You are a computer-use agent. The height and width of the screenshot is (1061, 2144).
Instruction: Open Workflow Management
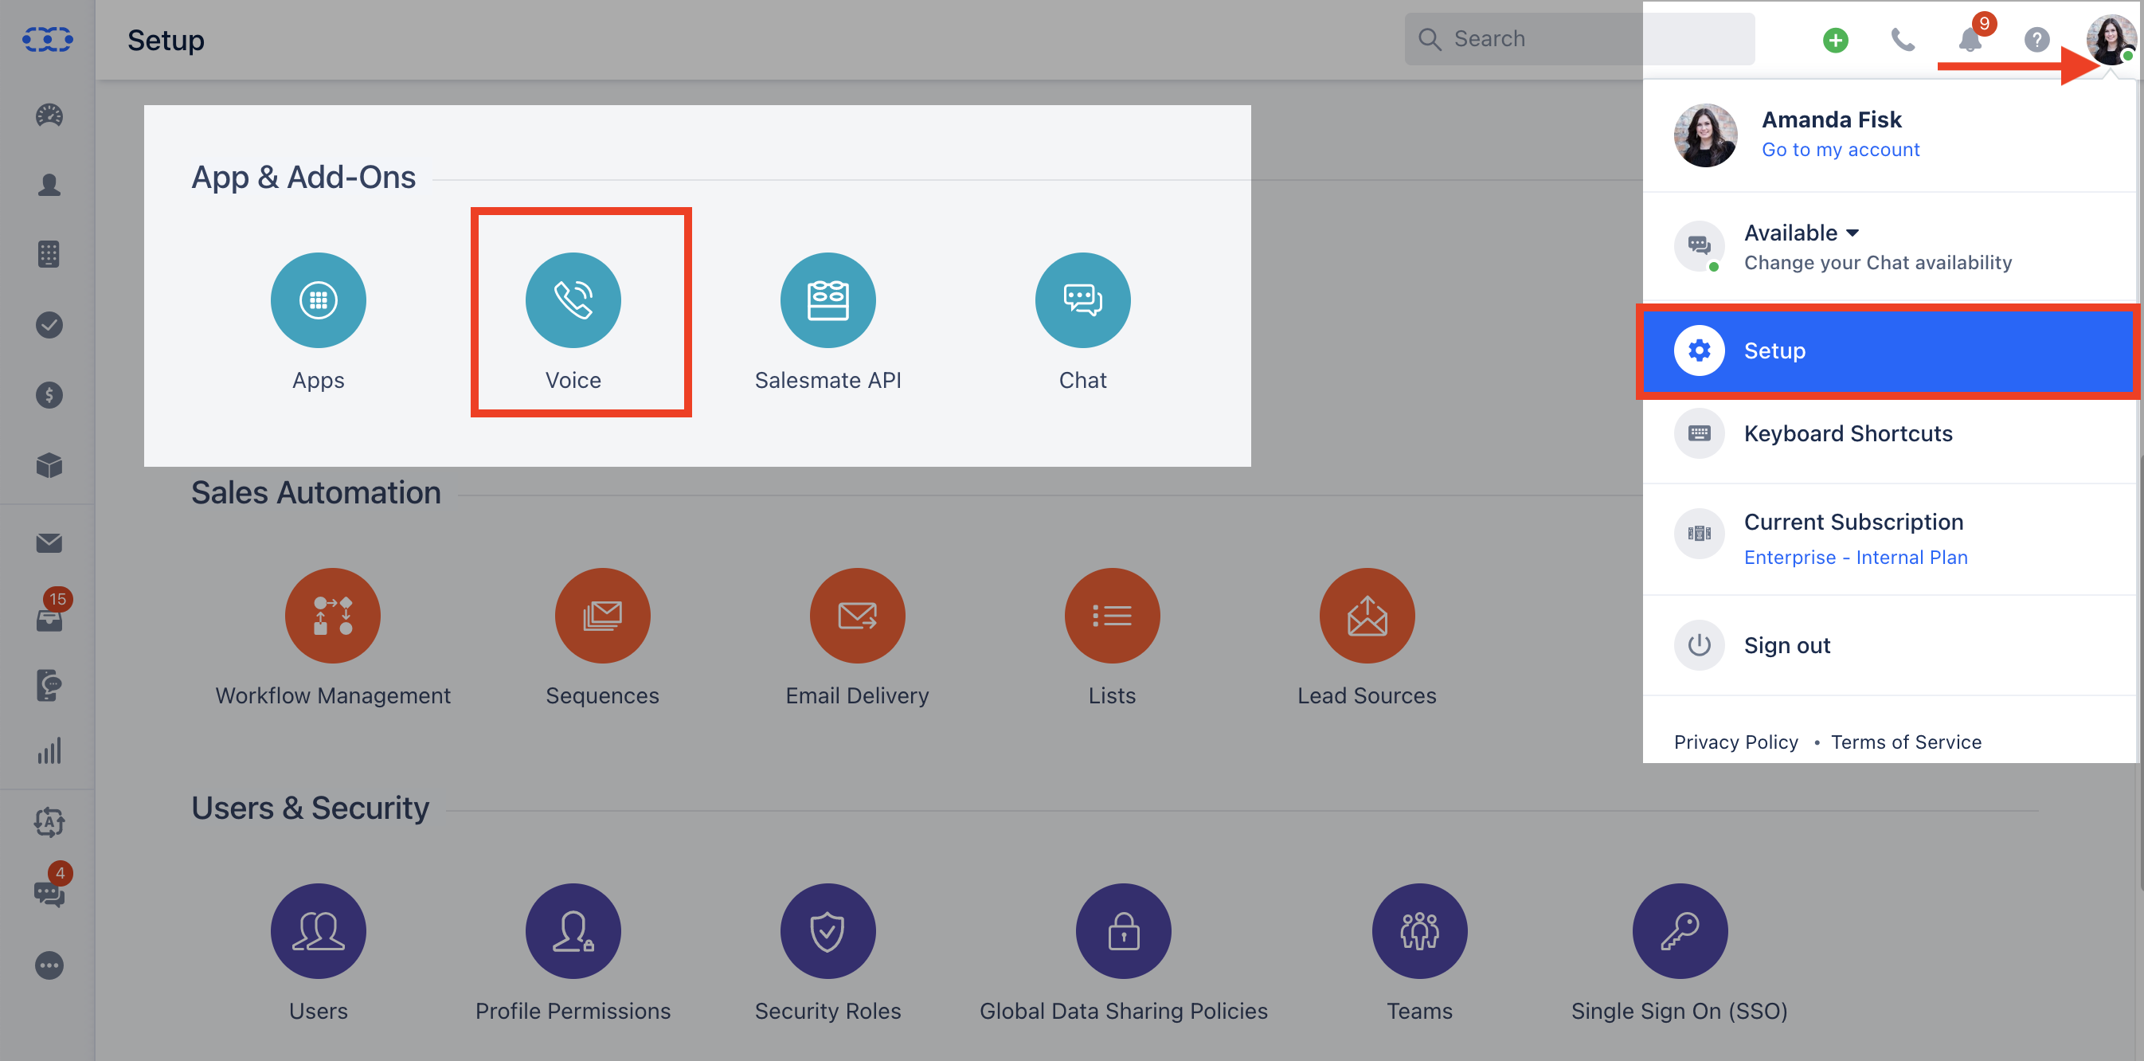pos(332,616)
